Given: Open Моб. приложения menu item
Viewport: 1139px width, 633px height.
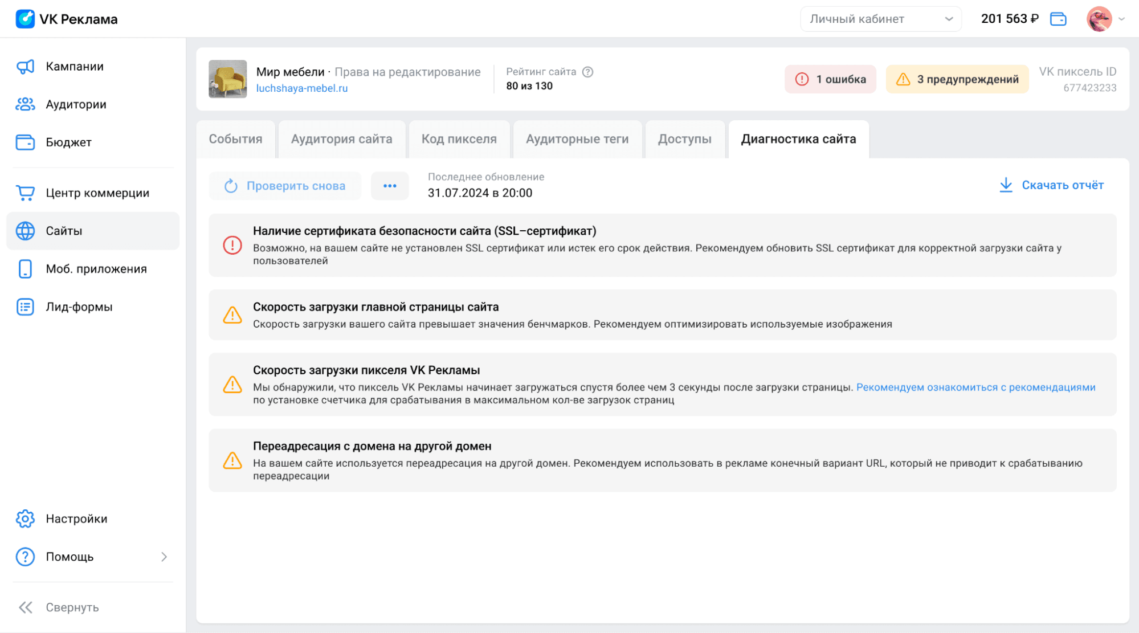Looking at the screenshot, I should pos(93,269).
